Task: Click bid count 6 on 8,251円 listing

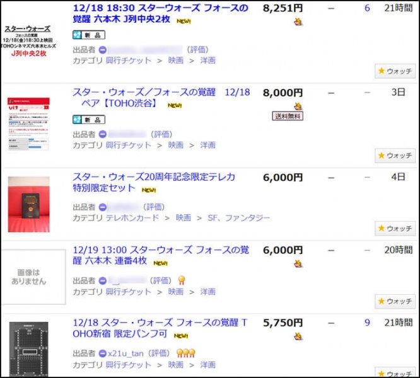Action: (x=367, y=8)
